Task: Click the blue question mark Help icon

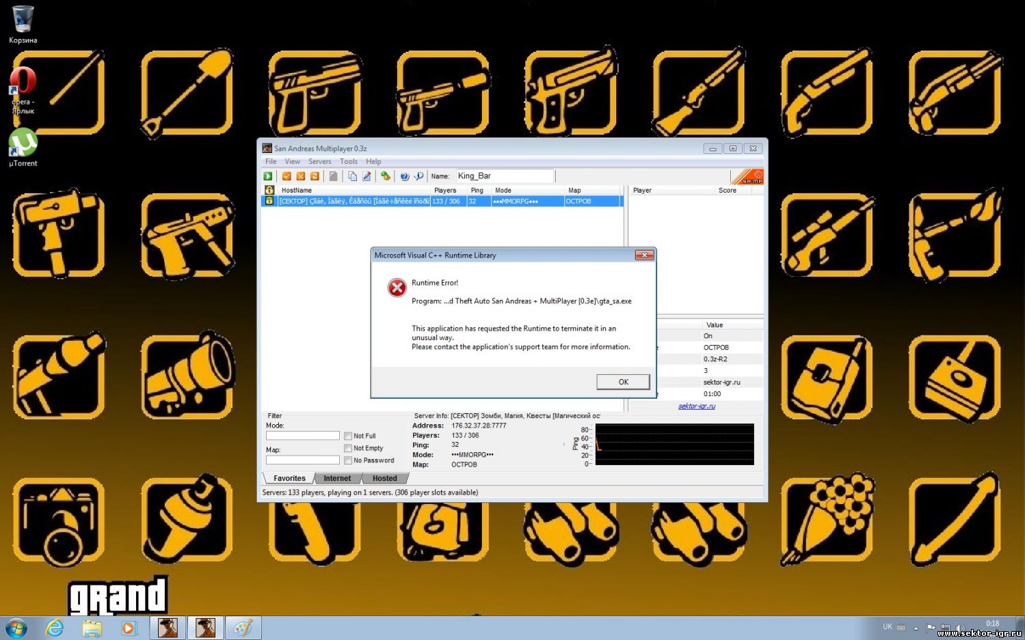Action: (404, 176)
